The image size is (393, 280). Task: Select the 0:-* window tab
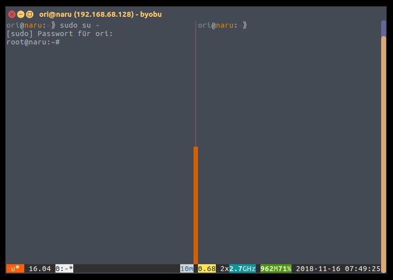(x=64, y=269)
